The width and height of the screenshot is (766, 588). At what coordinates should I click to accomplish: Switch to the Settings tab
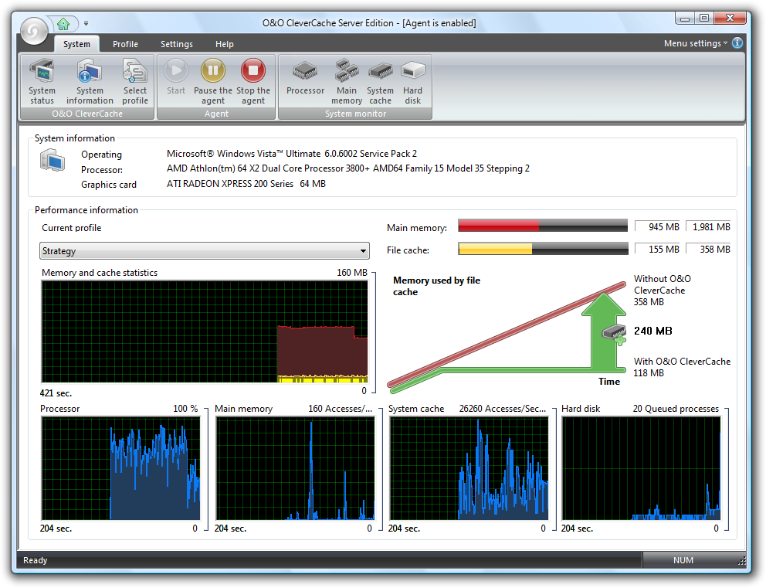click(x=177, y=44)
